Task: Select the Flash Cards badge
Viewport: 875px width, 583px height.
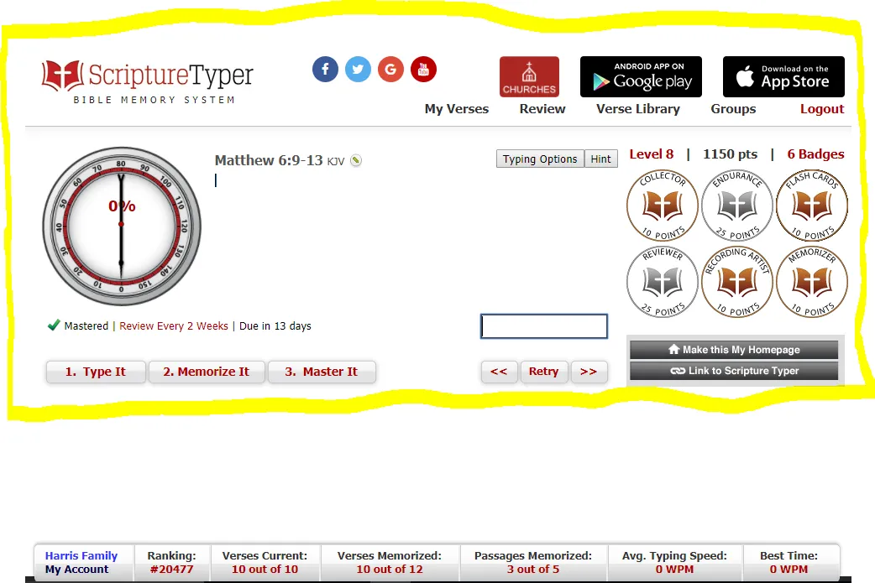Action: tap(812, 206)
